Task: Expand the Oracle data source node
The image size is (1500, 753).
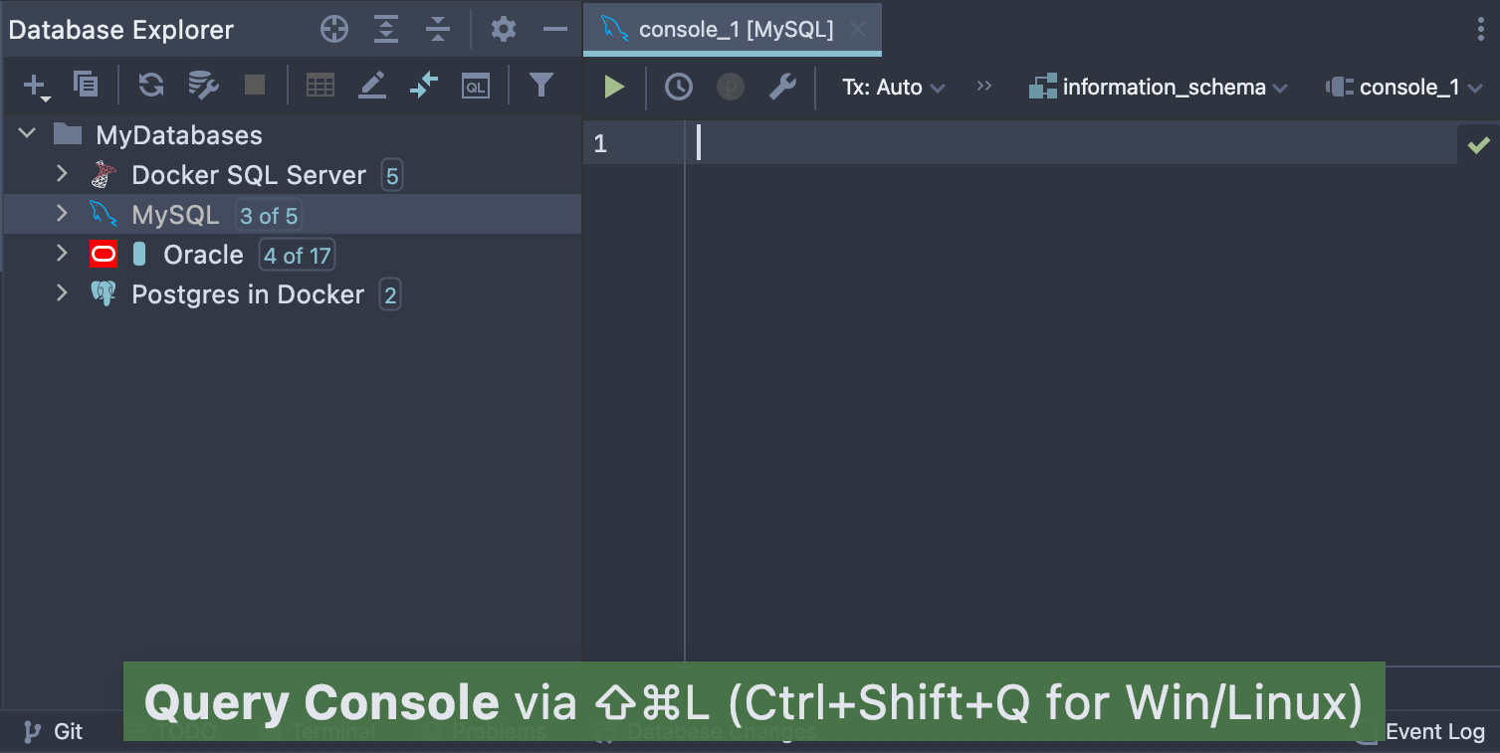Action: point(62,254)
